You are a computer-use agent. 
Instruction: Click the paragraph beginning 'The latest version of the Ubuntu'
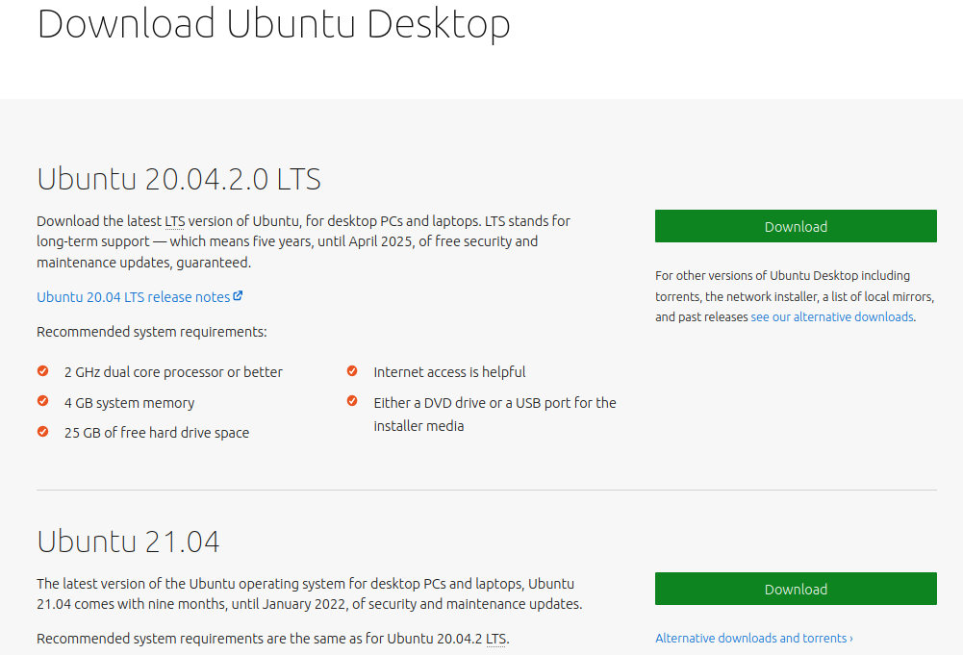tap(309, 593)
